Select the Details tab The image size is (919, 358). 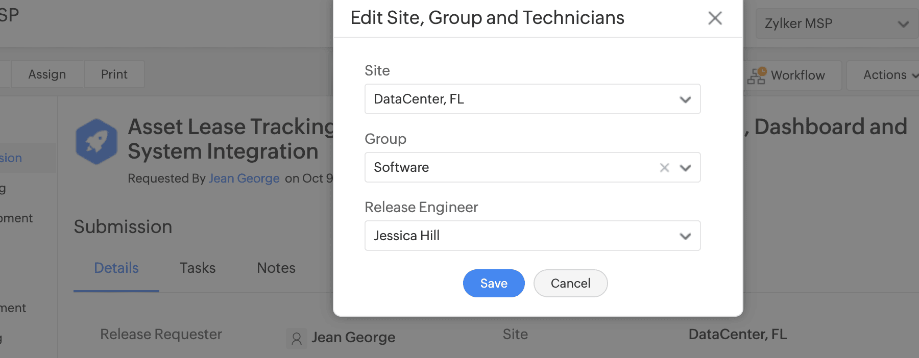[116, 268]
